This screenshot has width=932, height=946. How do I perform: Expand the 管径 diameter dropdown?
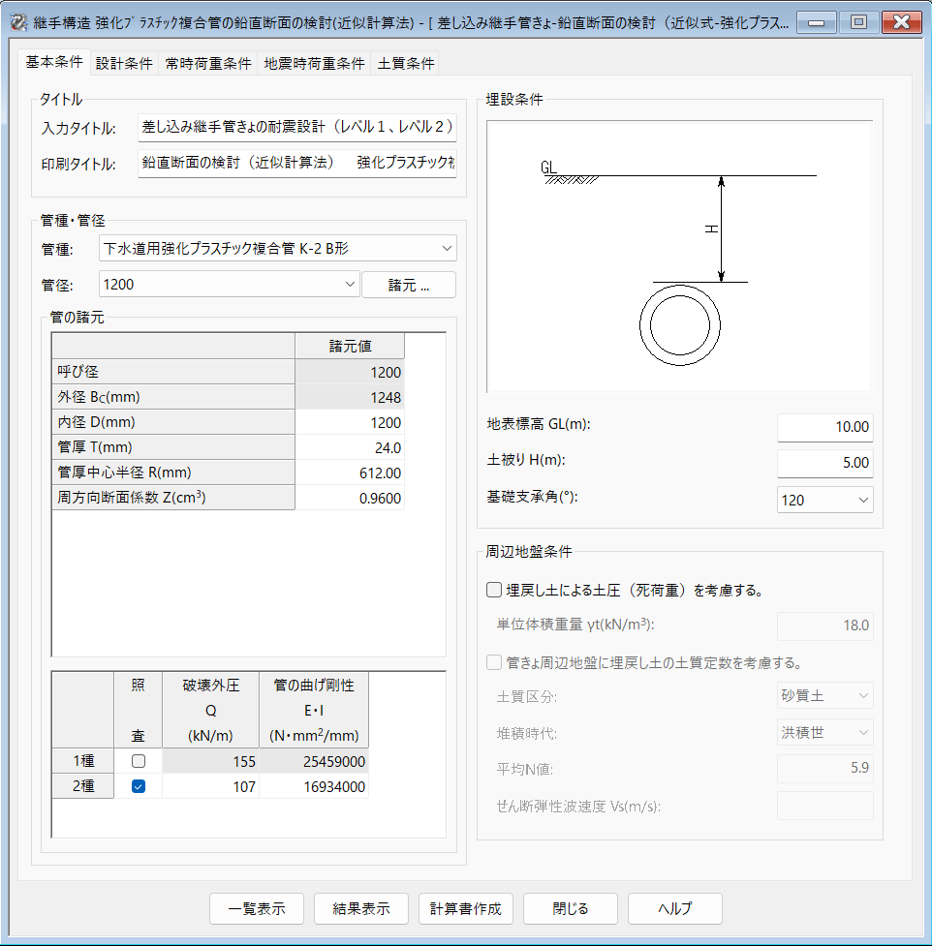[x=230, y=285]
